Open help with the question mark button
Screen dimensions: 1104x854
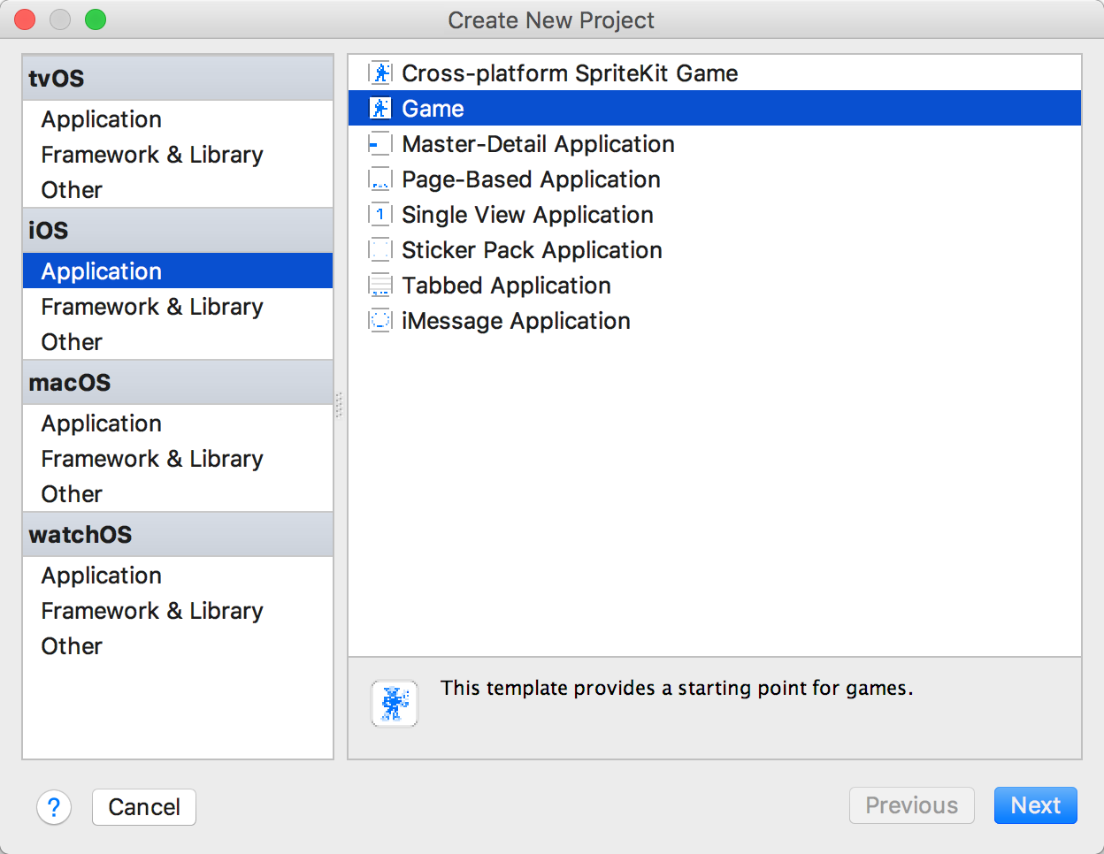click(x=54, y=807)
